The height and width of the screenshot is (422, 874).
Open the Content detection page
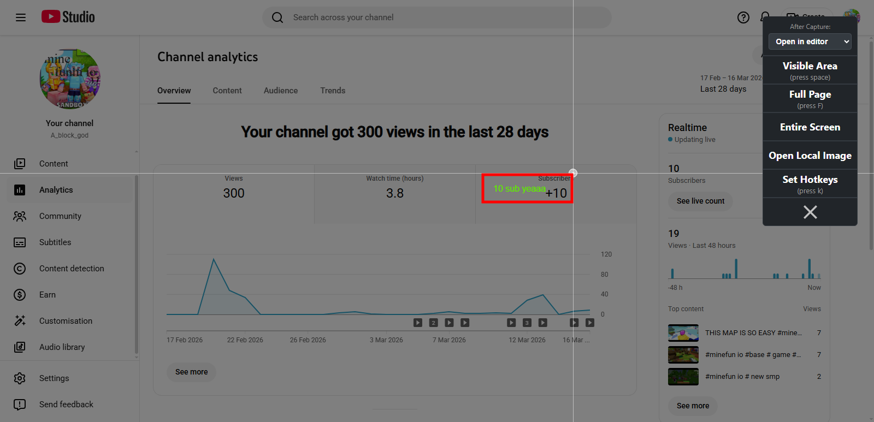(x=72, y=269)
